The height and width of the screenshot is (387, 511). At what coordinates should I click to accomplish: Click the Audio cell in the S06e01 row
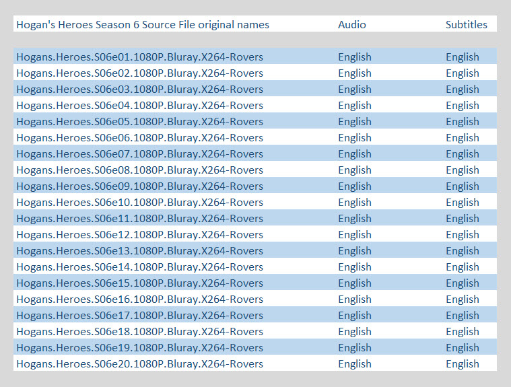click(355, 57)
